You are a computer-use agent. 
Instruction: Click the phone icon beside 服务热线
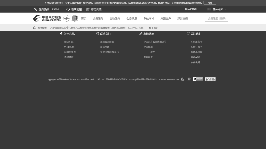[x=36, y=9]
